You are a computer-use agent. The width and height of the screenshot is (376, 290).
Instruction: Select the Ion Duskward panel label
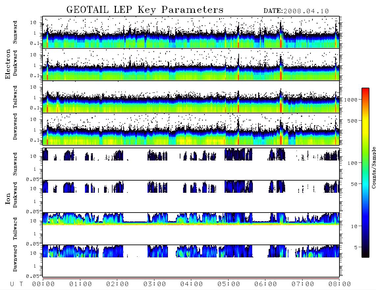15,195
